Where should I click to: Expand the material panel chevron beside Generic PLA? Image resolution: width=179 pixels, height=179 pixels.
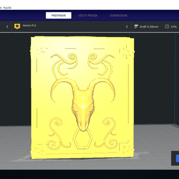click(127, 26)
